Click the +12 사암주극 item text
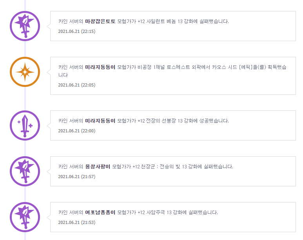303x240 pixels. 151,212
